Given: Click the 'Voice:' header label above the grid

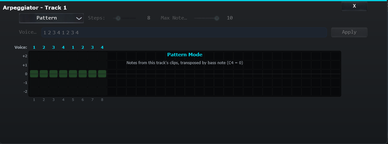Looking at the screenshot, I should coord(21,47).
